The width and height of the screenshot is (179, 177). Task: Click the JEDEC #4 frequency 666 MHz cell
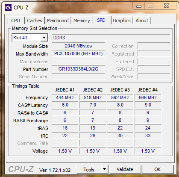[x=148, y=97]
